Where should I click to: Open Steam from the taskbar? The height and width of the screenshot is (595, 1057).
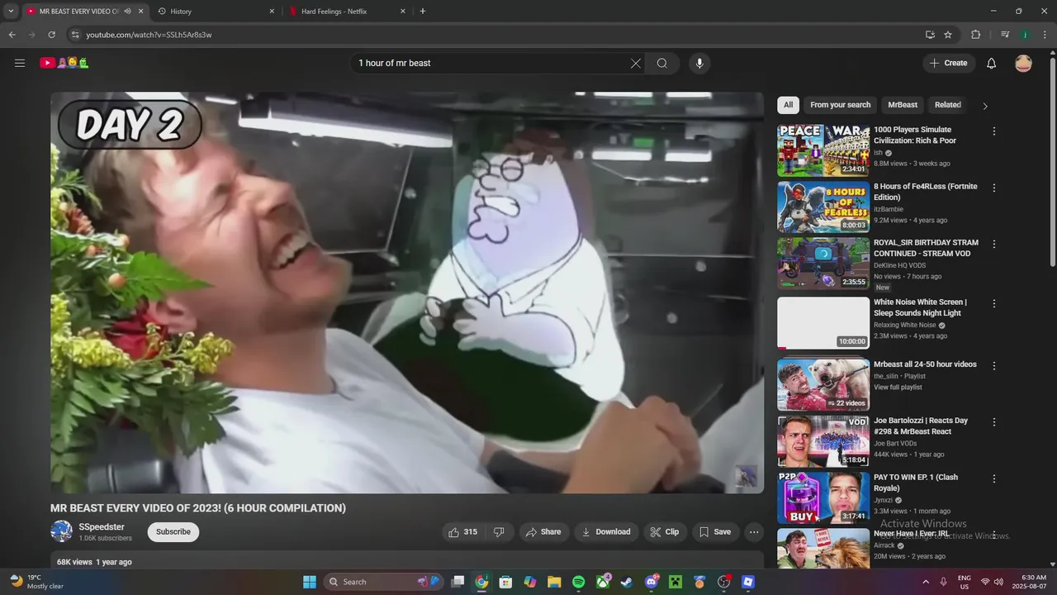point(627,582)
